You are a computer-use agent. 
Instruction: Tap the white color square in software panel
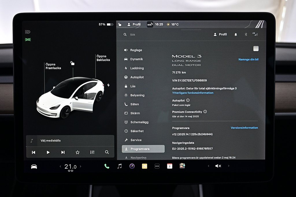[256, 49]
